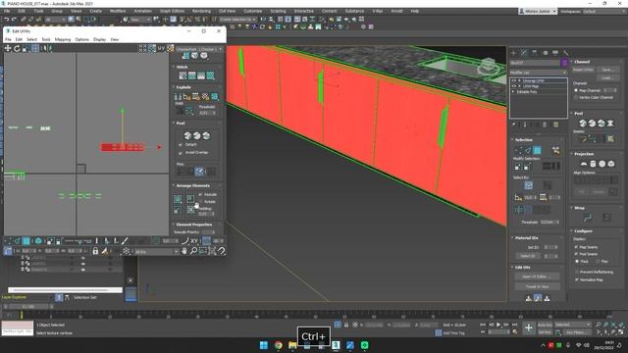Screen dimensions: 628x353
Task: Toggle the Lock Selection padlock icon
Action: coord(95,251)
